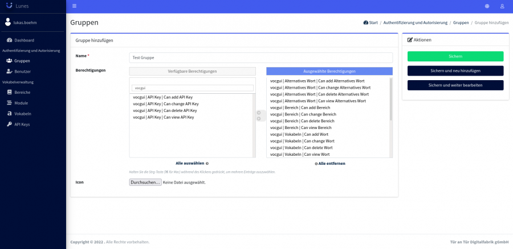The height and width of the screenshot is (249, 513).
Task: Click Sichern und neu hinzufügen
Action: tap(455, 70)
